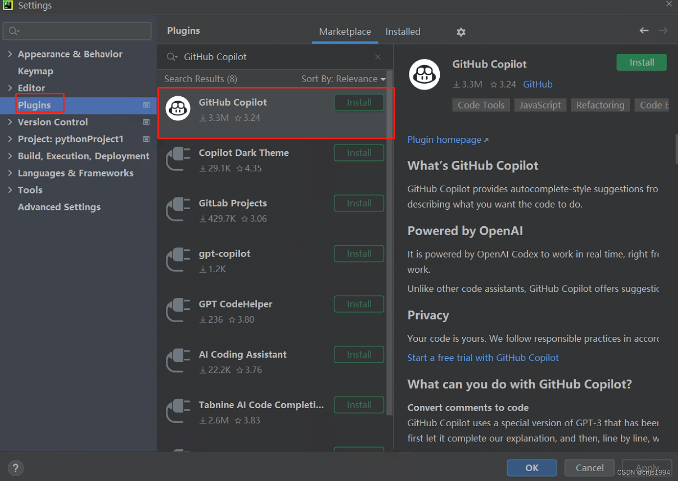Go forward with the right arrow
This screenshot has width=678, height=481.
click(x=663, y=30)
